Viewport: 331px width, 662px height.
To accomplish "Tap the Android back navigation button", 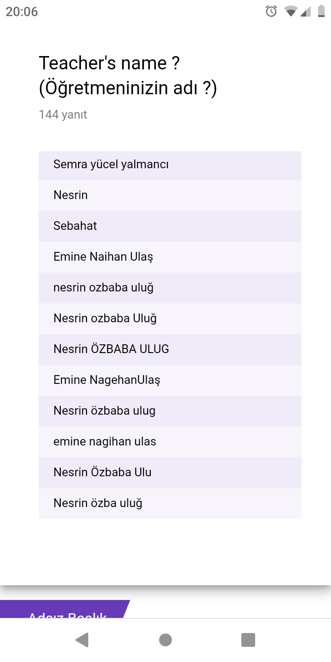I will (x=82, y=640).
